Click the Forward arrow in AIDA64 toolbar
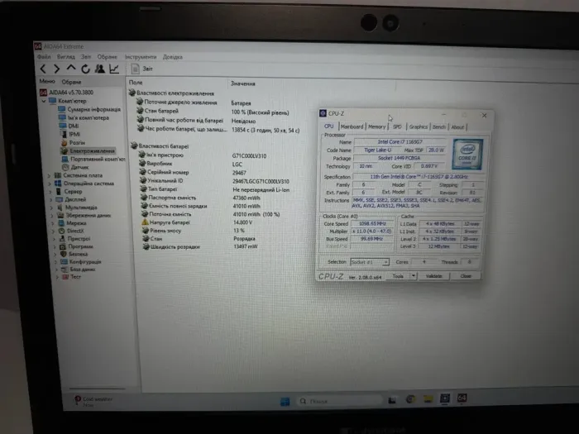 [56, 69]
